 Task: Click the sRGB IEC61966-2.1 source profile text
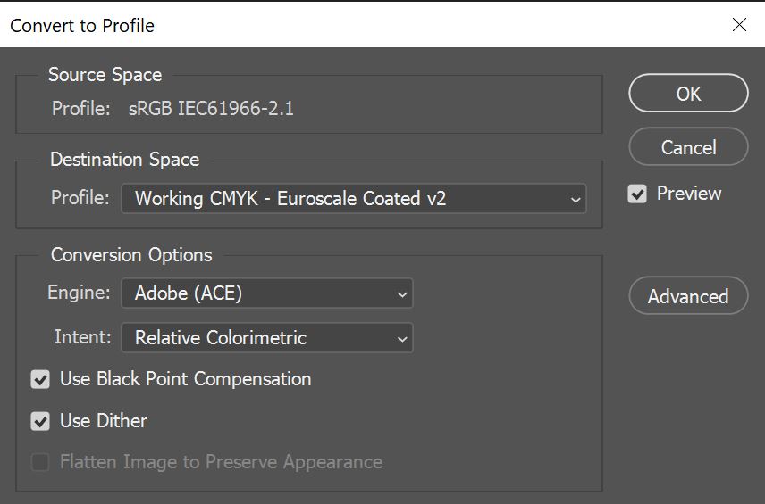[211, 110]
